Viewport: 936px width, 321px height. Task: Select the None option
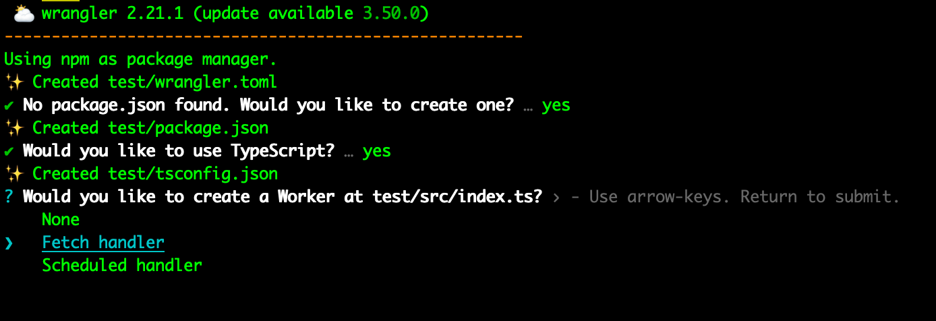[x=61, y=220]
